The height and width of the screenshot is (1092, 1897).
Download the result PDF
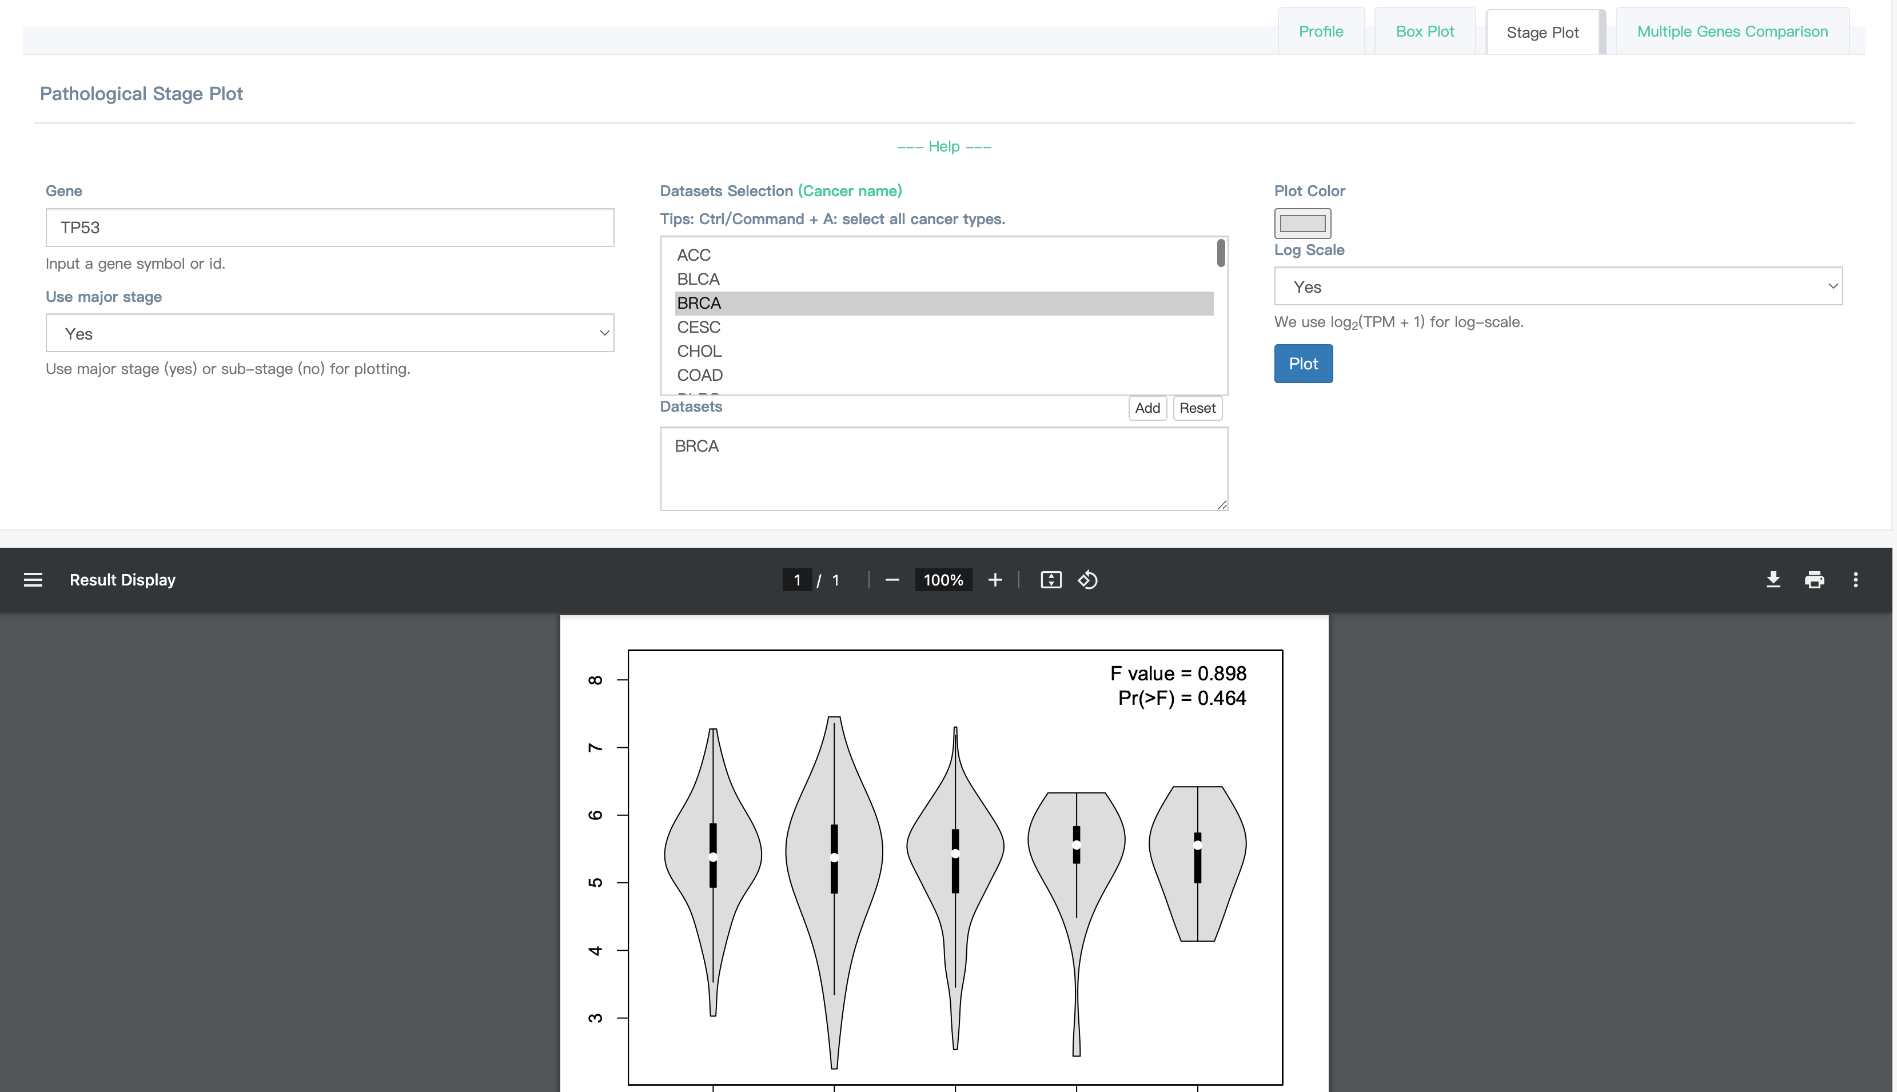pyautogui.click(x=1772, y=580)
